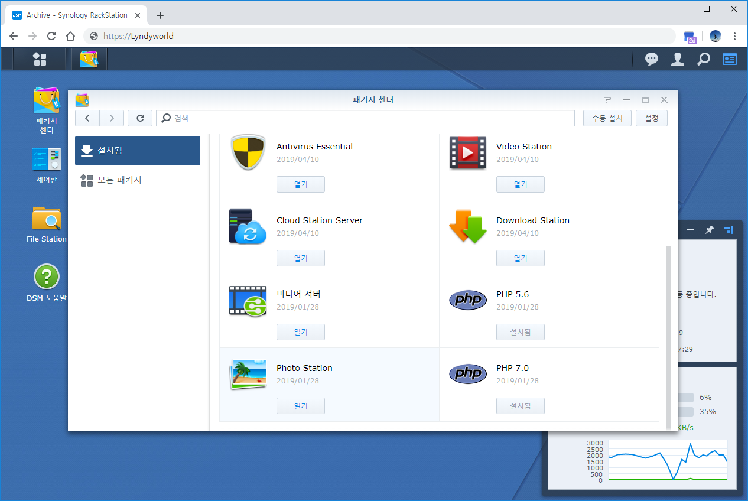Open Download Station with 열기
The height and width of the screenshot is (501, 748).
[x=521, y=258]
